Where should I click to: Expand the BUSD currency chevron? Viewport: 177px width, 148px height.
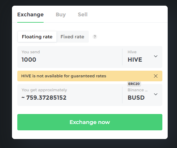(156, 94)
